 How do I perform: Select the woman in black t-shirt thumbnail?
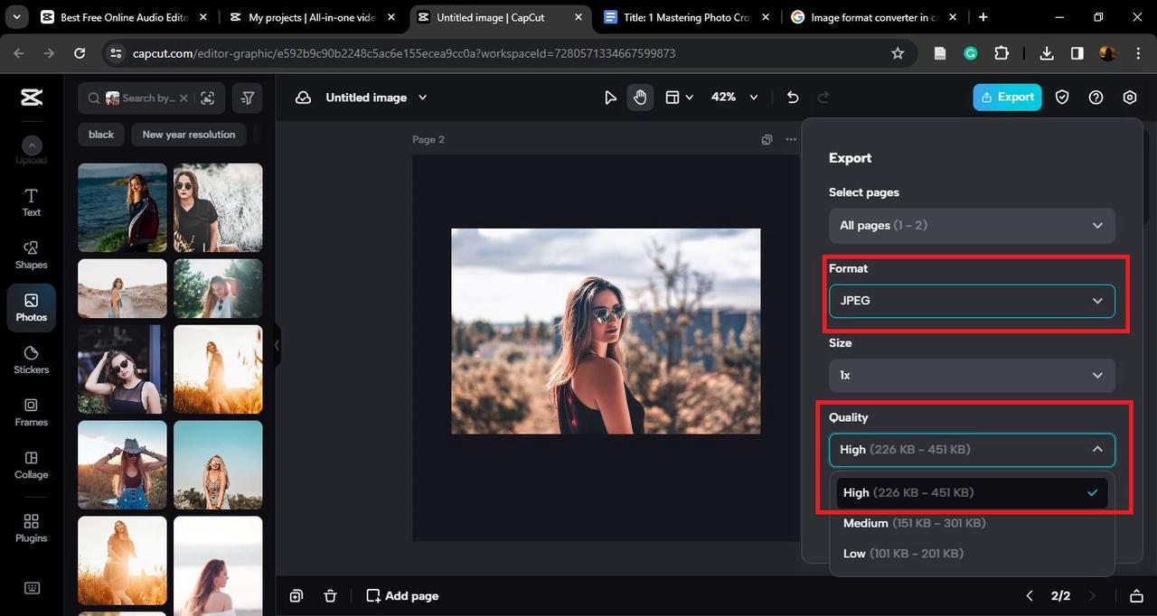tap(218, 208)
